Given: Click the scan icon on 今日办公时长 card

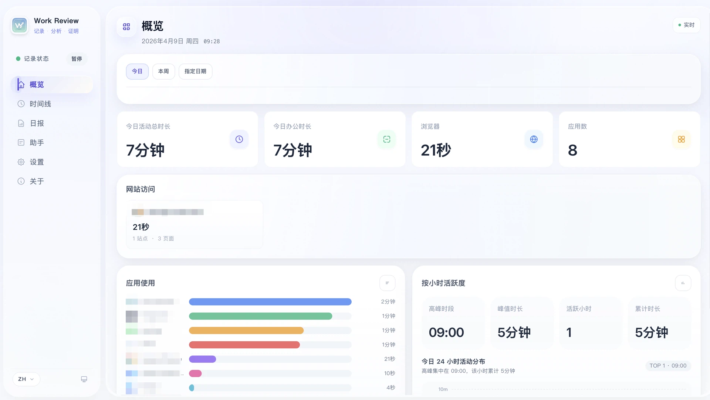Looking at the screenshot, I should 387,139.
